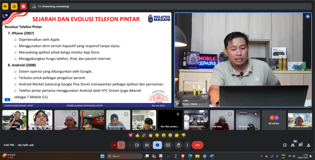Image resolution: width=315 pixels, height=160 pixels.
Task: Open Settings gear in the taskbar
Action: [205, 156]
